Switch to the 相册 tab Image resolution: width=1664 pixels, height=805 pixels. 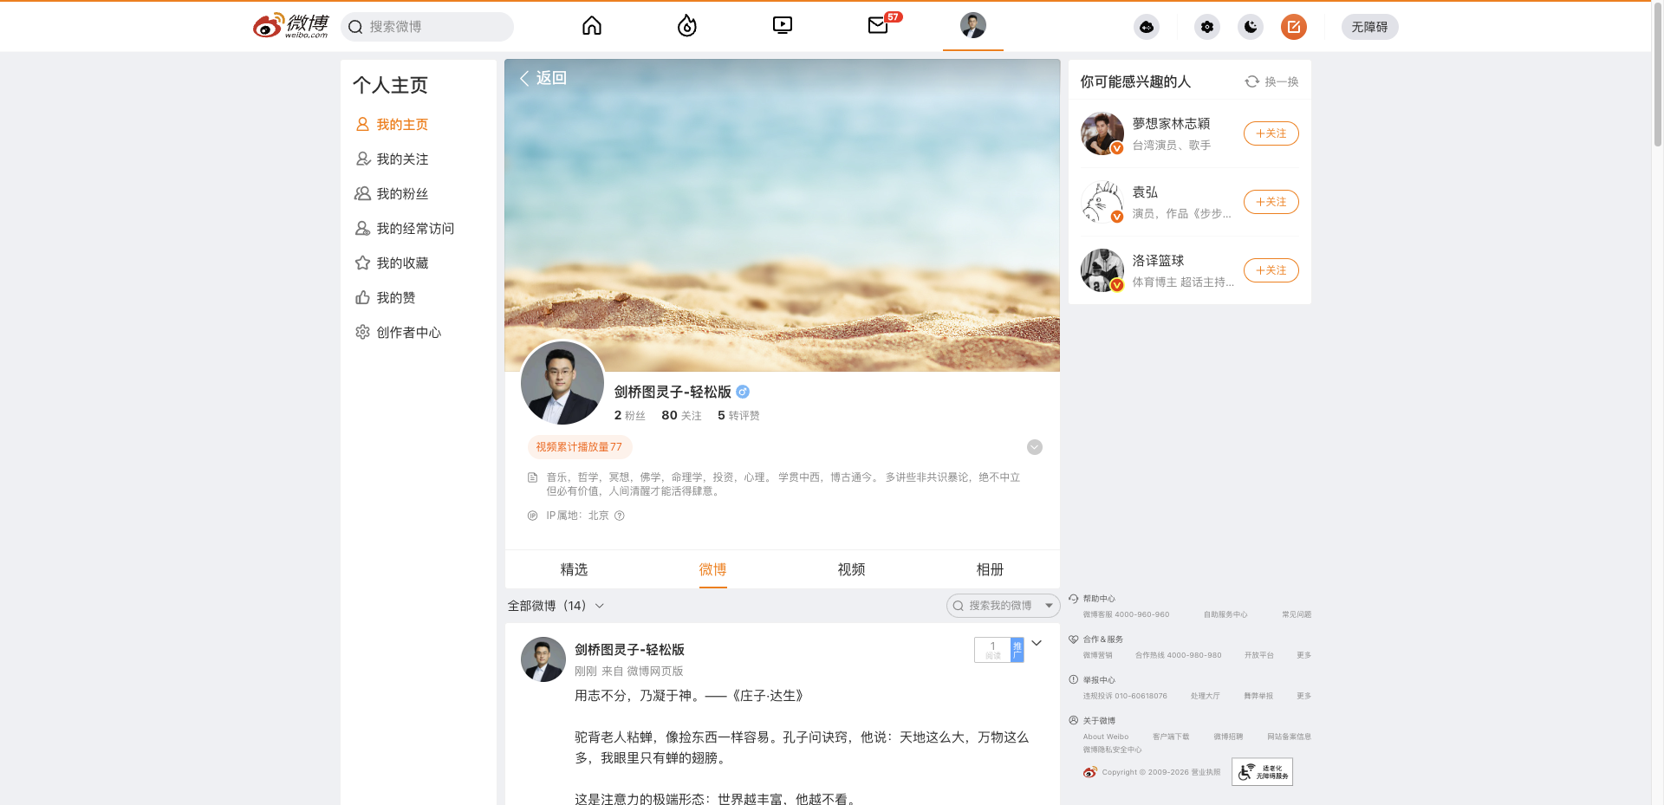tap(990, 569)
